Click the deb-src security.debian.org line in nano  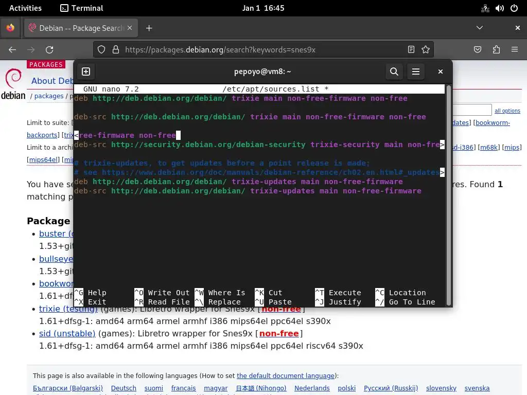tap(259, 145)
